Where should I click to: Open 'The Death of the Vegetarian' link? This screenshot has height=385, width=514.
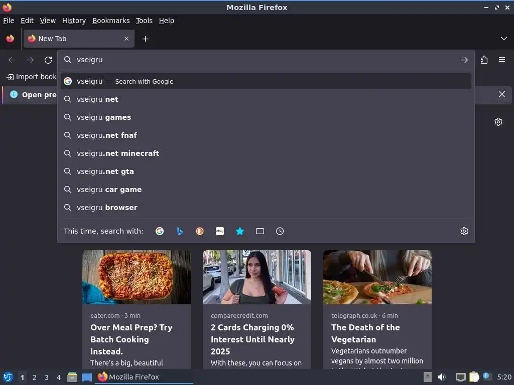(365, 333)
